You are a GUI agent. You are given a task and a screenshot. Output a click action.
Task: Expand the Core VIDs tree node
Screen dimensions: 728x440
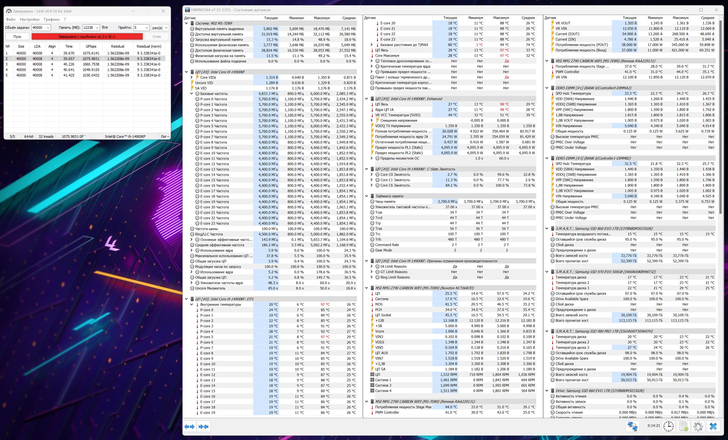191,77
